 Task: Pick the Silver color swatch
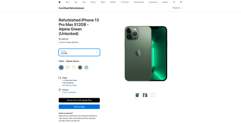pos(74,68)
